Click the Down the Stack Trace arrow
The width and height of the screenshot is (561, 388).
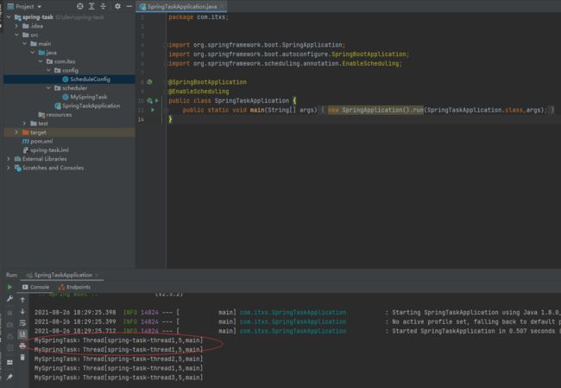click(x=22, y=311)
